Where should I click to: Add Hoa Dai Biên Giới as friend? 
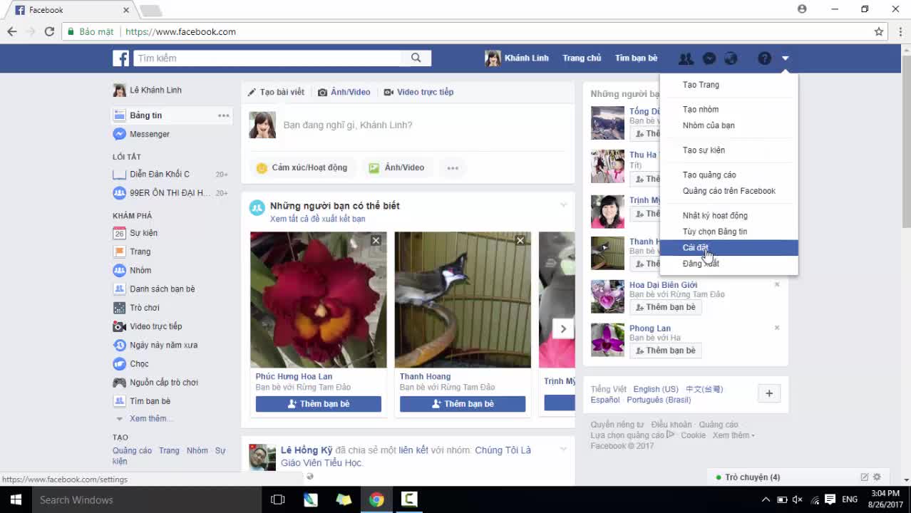[665, 307]
